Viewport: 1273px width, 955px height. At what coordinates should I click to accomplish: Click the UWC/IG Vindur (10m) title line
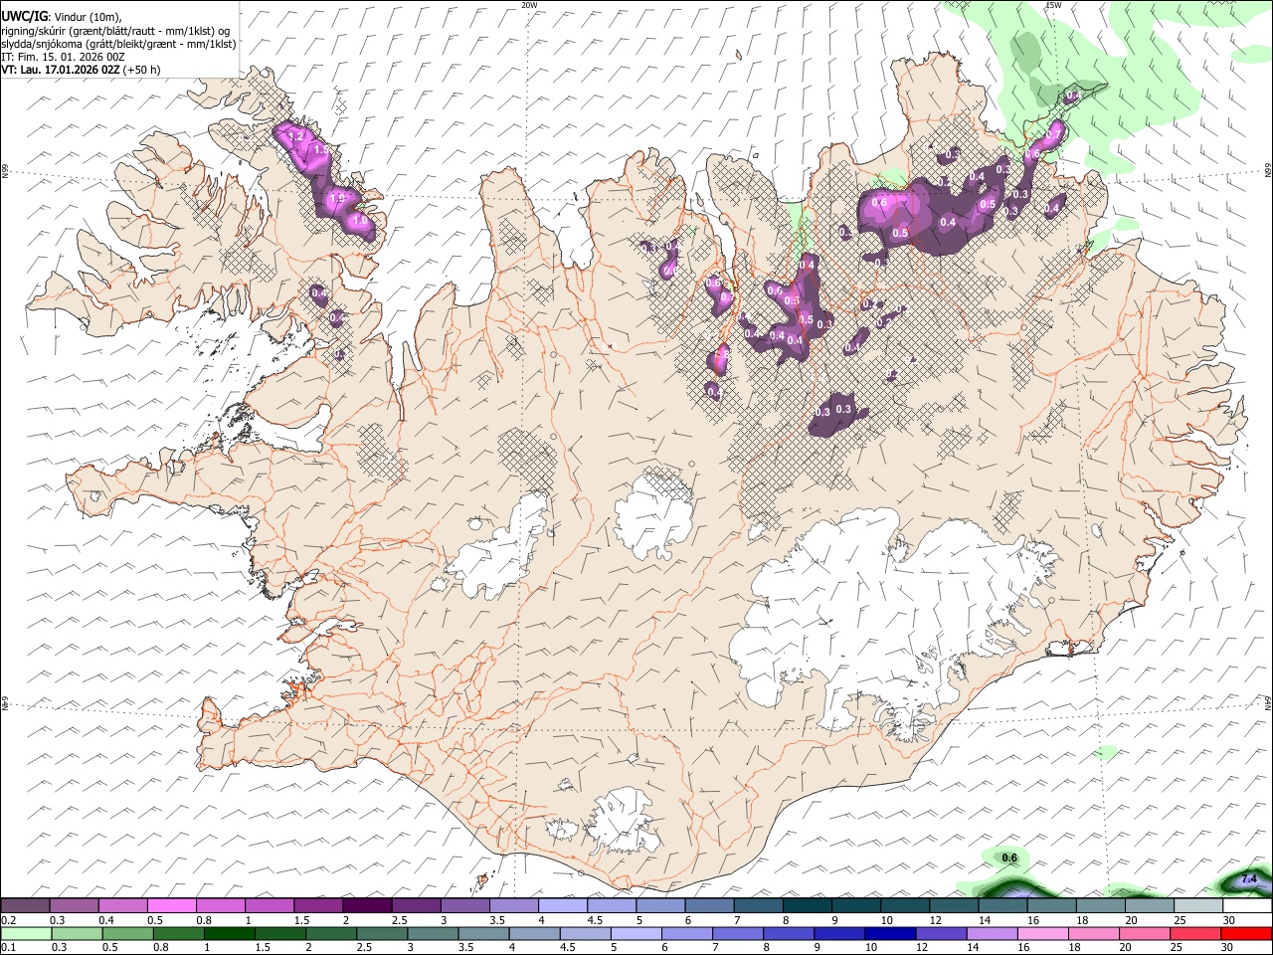pos(62,16)
